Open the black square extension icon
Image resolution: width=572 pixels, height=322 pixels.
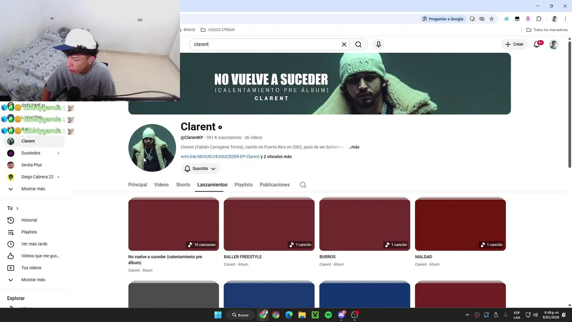[x=517, y=19]
